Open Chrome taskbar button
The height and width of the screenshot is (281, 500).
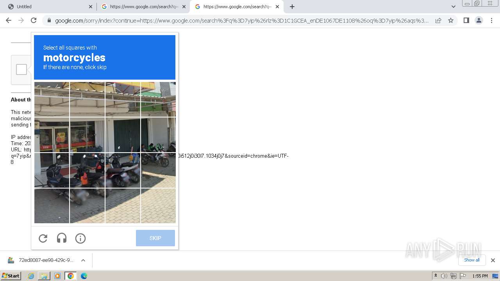tap(71, 276)
